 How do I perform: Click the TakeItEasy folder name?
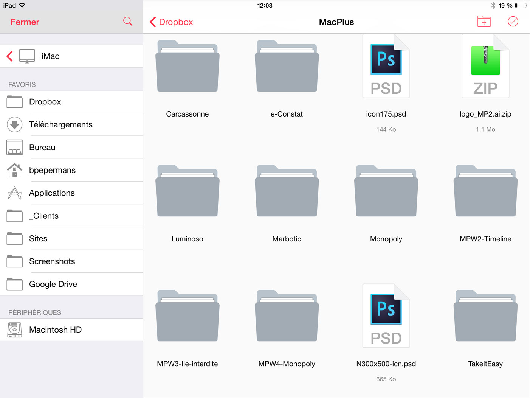coord(486,364)
